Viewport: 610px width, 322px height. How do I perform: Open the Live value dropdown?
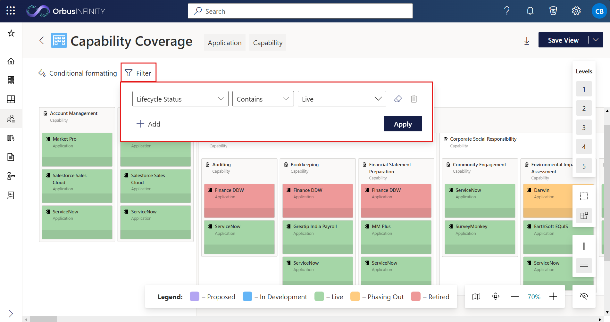[342, 99]
